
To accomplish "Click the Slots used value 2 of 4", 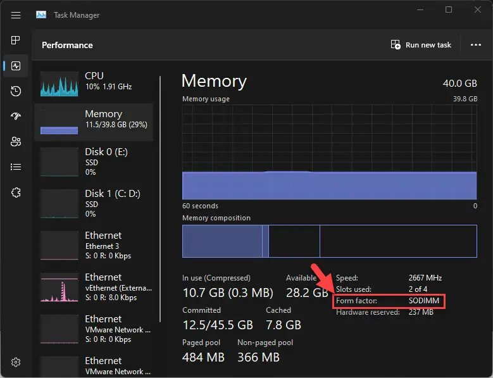I will point(418,289).
